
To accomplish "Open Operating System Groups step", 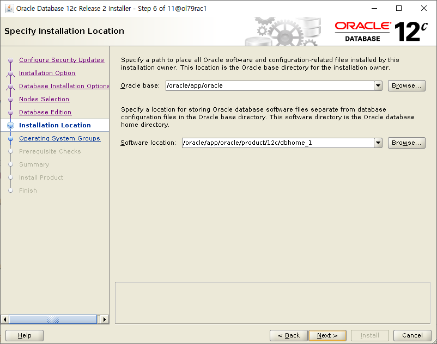I will (x=59, y=138).
